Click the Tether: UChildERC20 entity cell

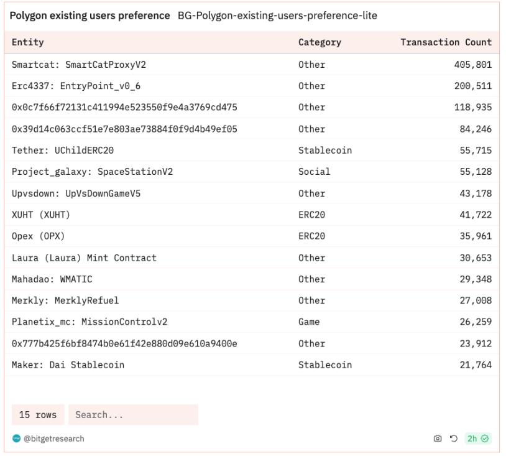(x=63, y=151)
